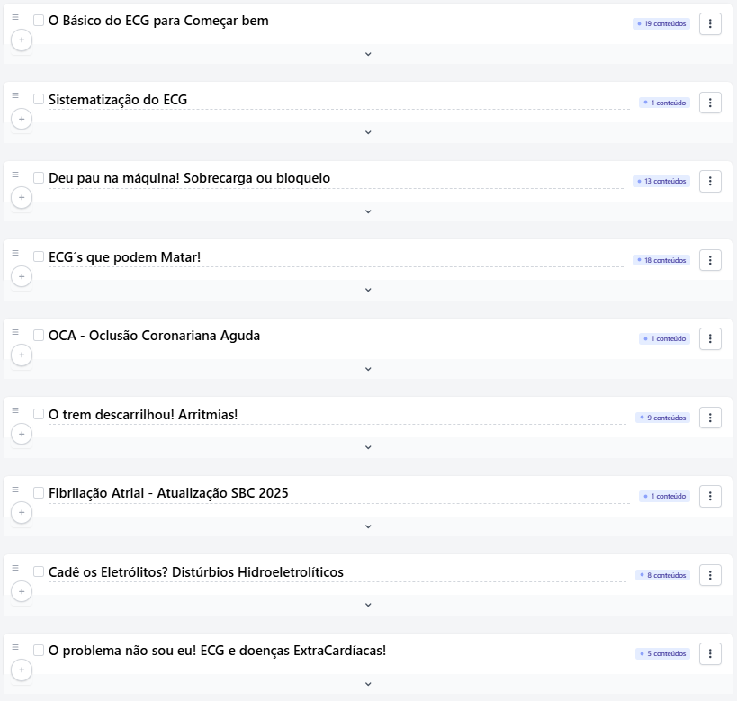The width and height of the screenshot is (737, 701).
Task: Grab drag handle of Deu pau na máquina
Action: coord(15,175)
